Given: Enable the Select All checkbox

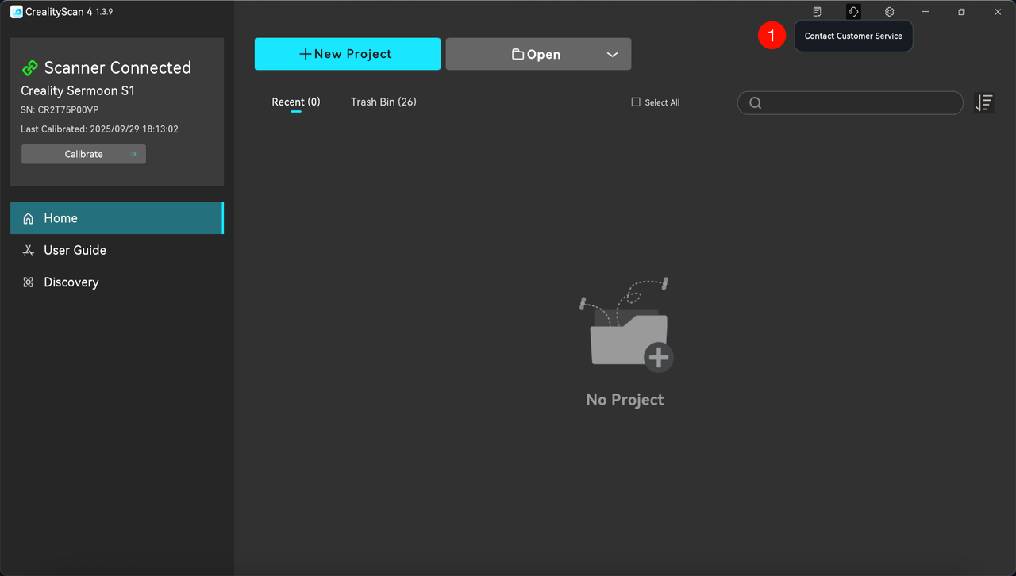Looking at the screenshot, I should pyautogui.click(x=636, y=102).
